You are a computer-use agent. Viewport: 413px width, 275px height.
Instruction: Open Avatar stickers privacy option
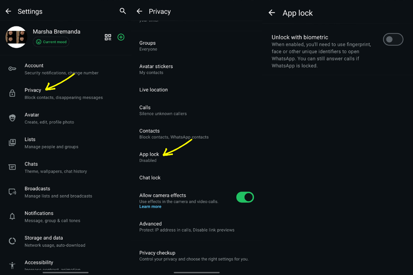point(197,69)
